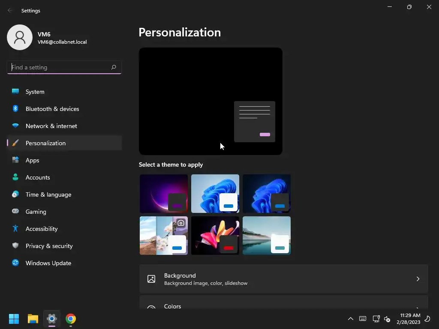Click the search magnifier icon
The image size is (439, 329).
point(113,67)
